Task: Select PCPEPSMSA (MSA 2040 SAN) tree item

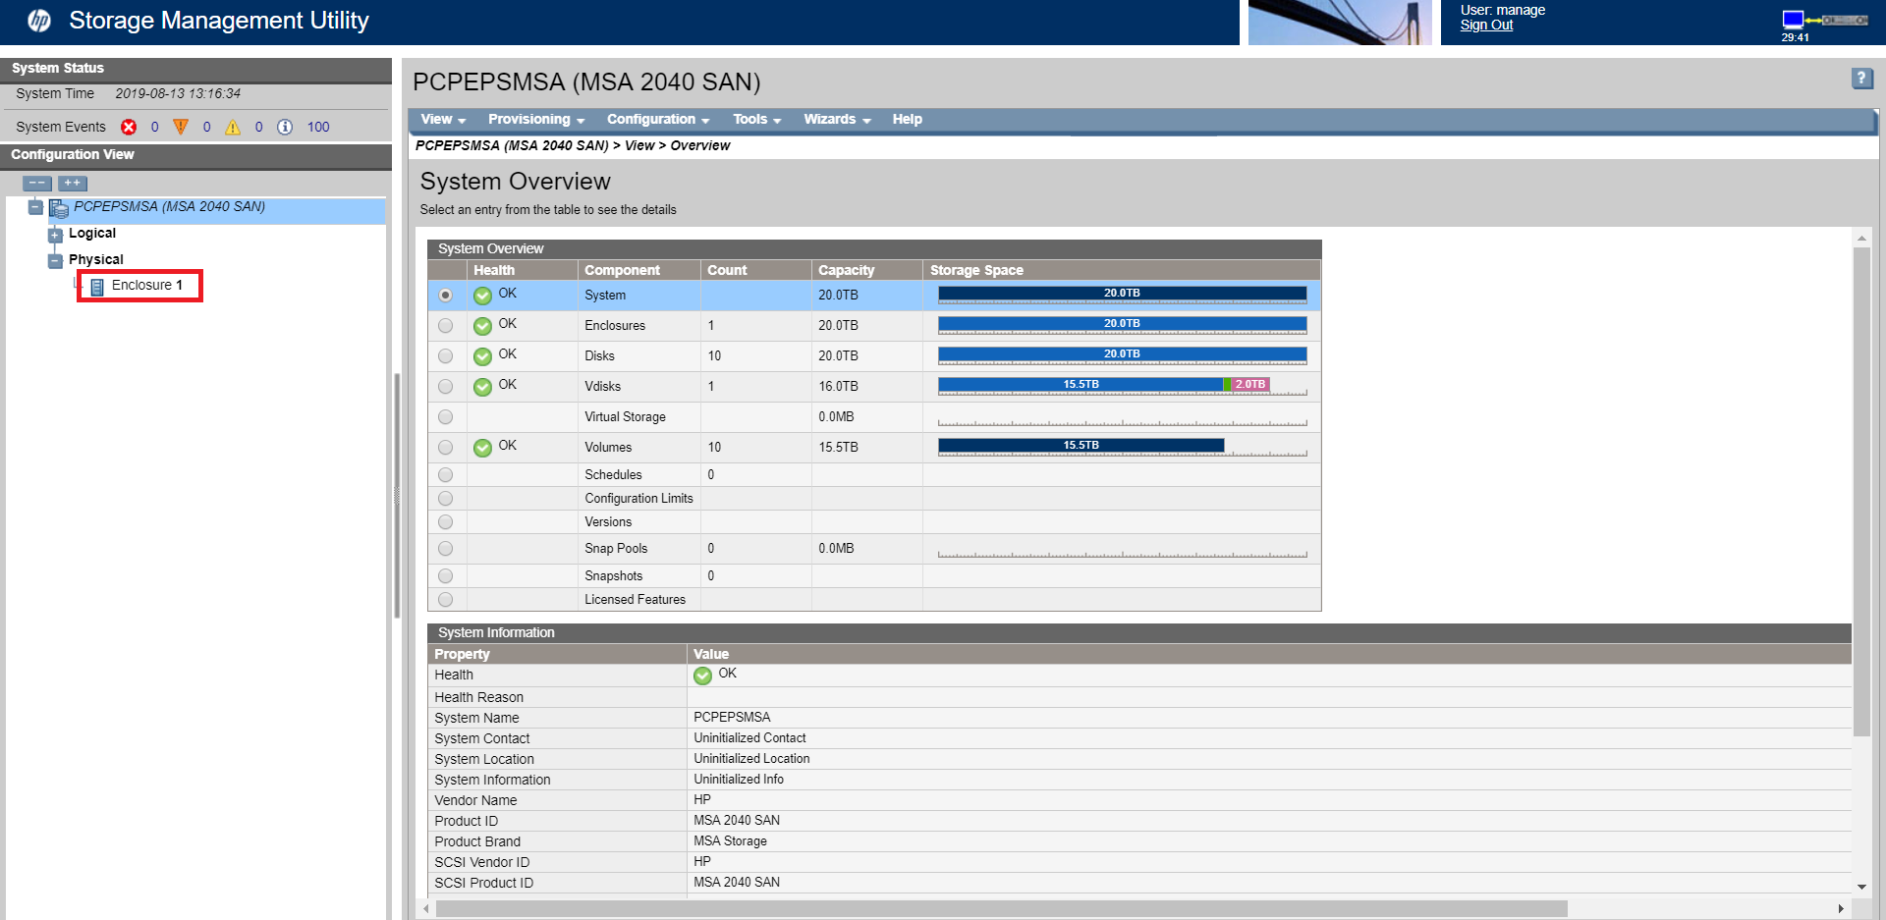Action: 169,206
